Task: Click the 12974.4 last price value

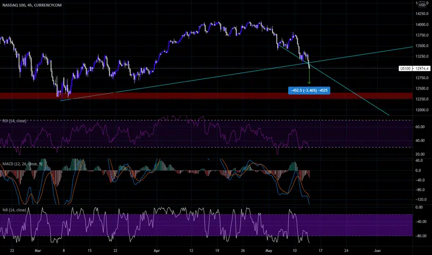Action: [422, 68]
